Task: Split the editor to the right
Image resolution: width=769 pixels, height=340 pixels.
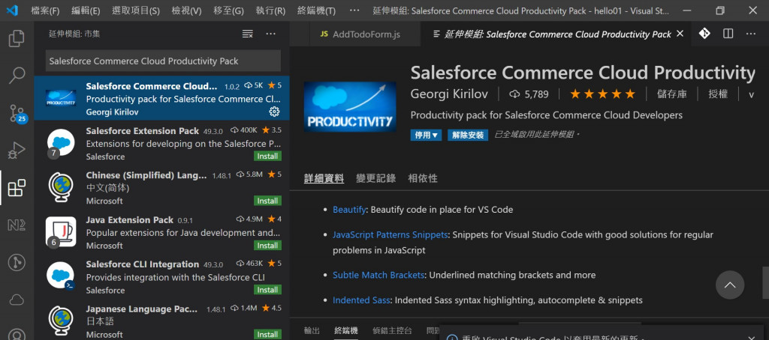Action: coord(728,34)
